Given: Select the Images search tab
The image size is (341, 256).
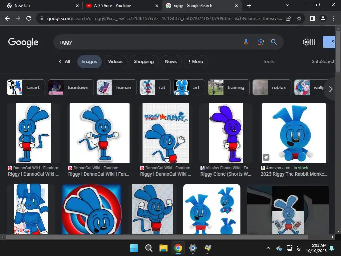Looking at the screenshot, I should [89, 62].
